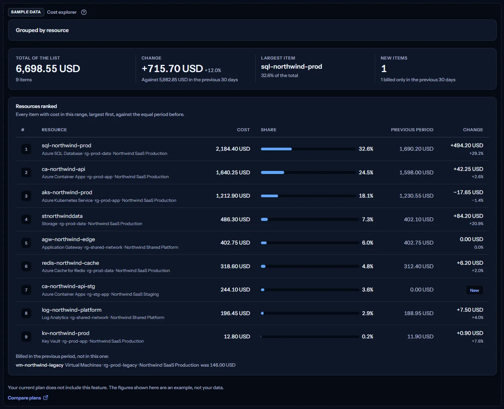Select the ca-northwind-api-stg resource name
Image resolution: width=504 pixels, height=409 pixels.
coord(69,286)
